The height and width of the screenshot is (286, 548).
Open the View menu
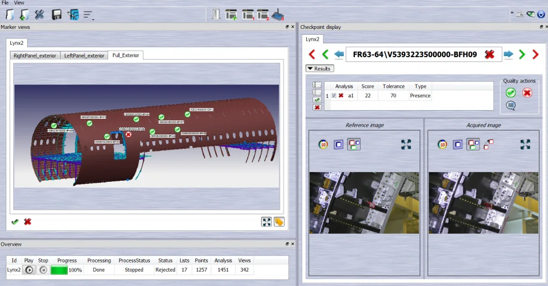(19, 3)
